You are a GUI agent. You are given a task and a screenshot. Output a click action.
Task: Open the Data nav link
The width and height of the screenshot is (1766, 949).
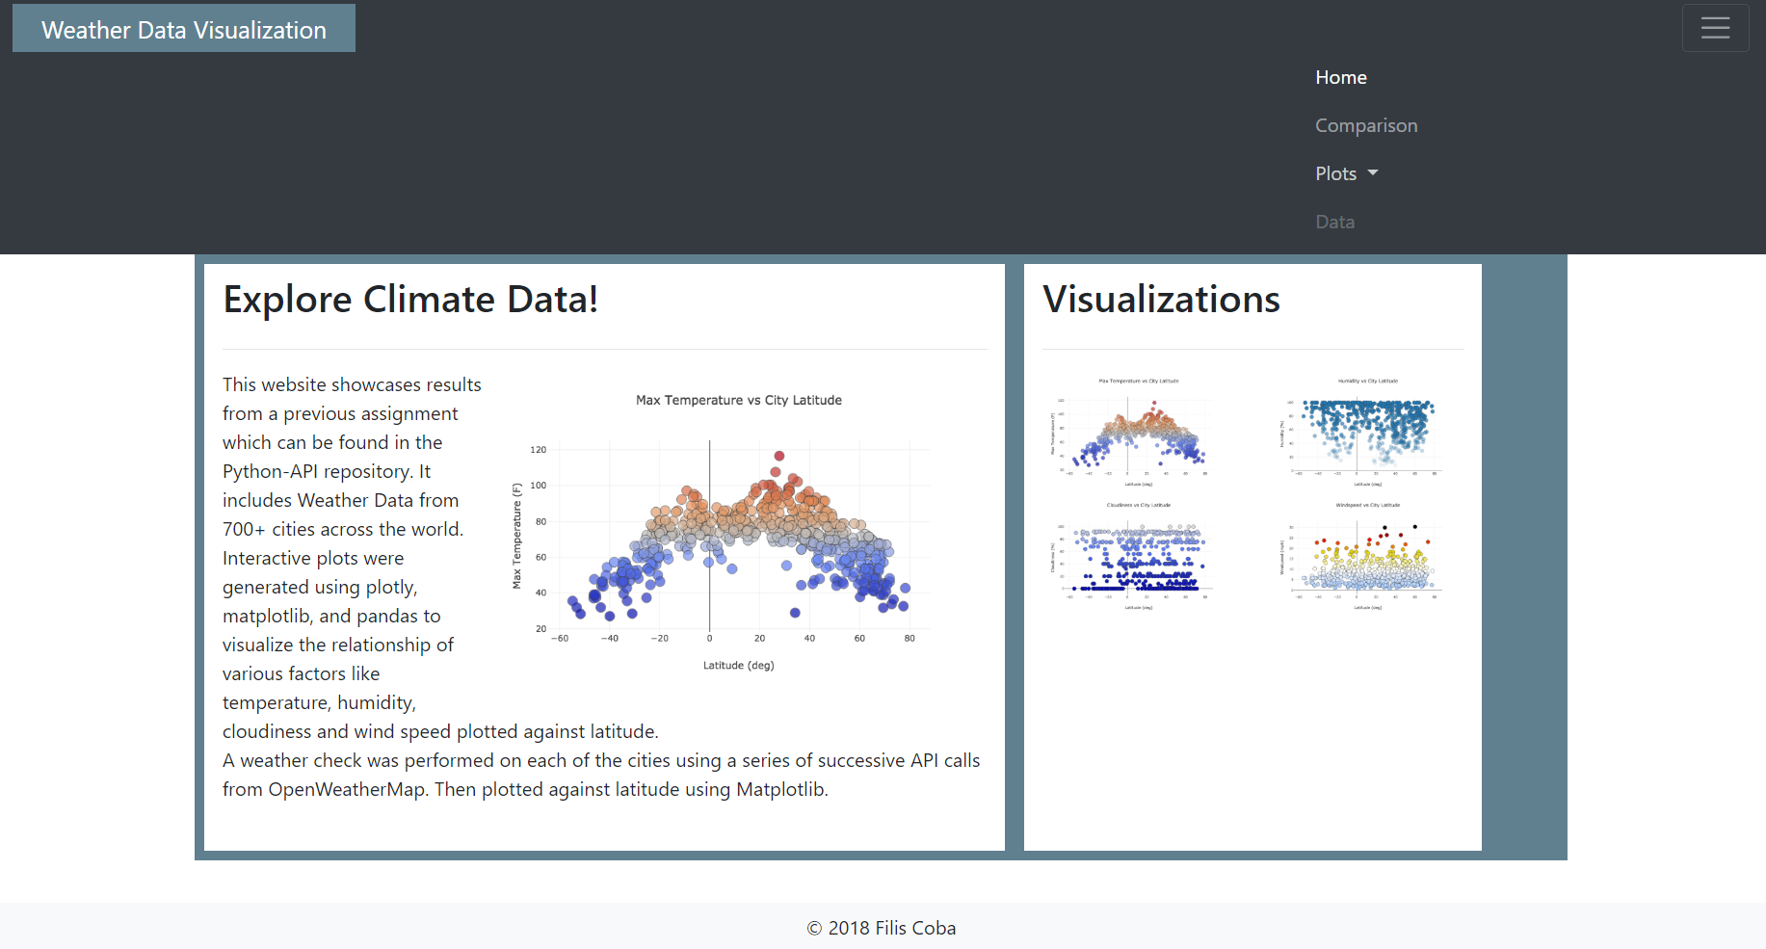pyautogui.click(x=1334, y=222)
